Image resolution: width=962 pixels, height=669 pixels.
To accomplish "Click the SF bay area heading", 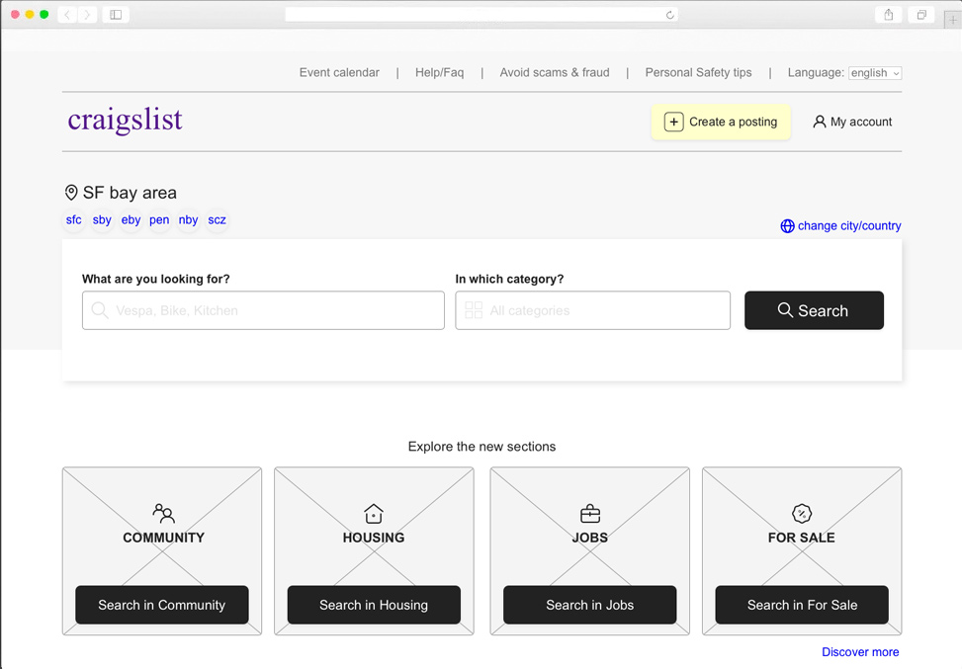I will click(x=130, y=193).
